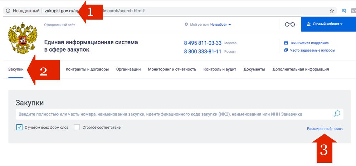Click the browser address bar URL
The height and width of the screenshot is (166, 356).
95,11
